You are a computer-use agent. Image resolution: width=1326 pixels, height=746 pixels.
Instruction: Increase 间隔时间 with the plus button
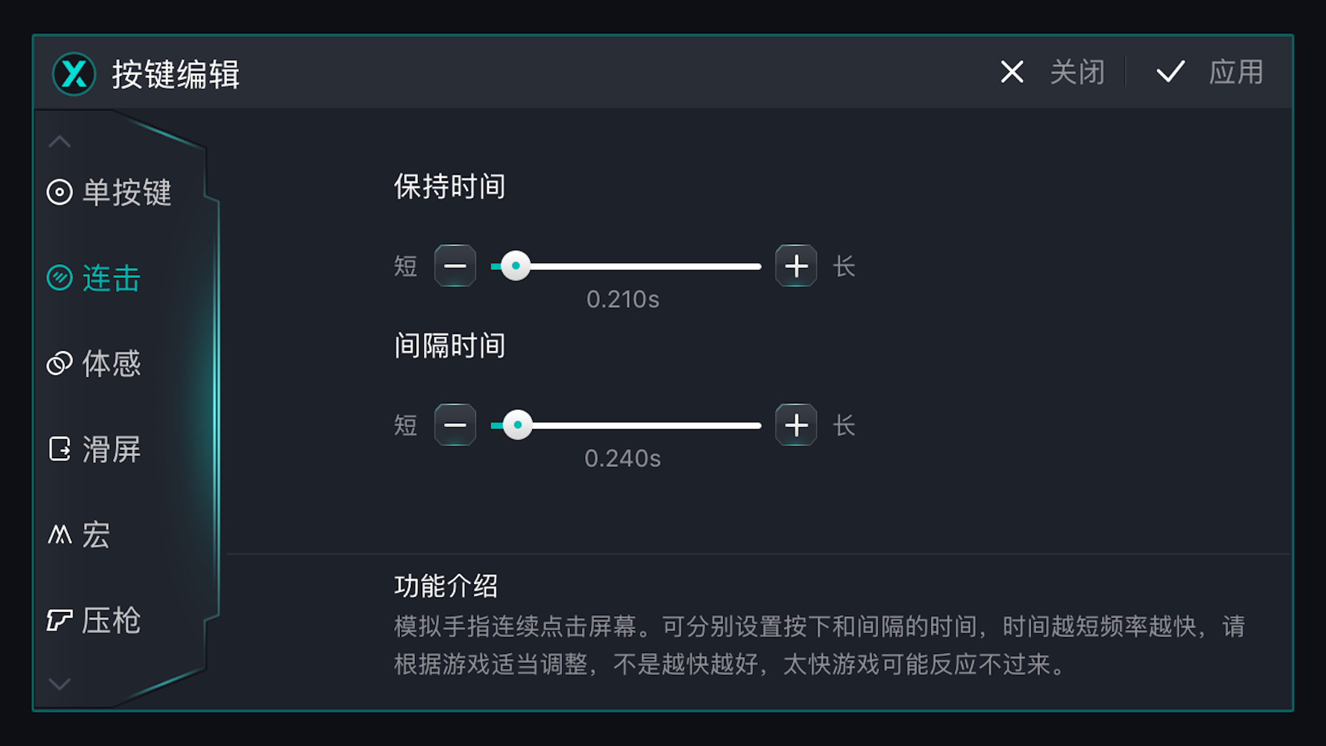796,425
